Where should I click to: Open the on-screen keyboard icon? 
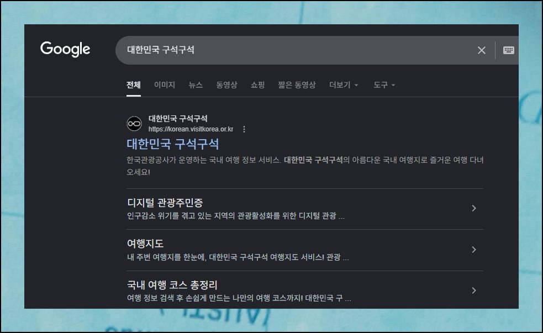tap(508, 50)
